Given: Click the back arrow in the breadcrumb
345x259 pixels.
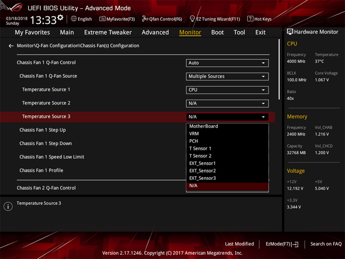Looking at the screenshot, I should tap(11, 46).
